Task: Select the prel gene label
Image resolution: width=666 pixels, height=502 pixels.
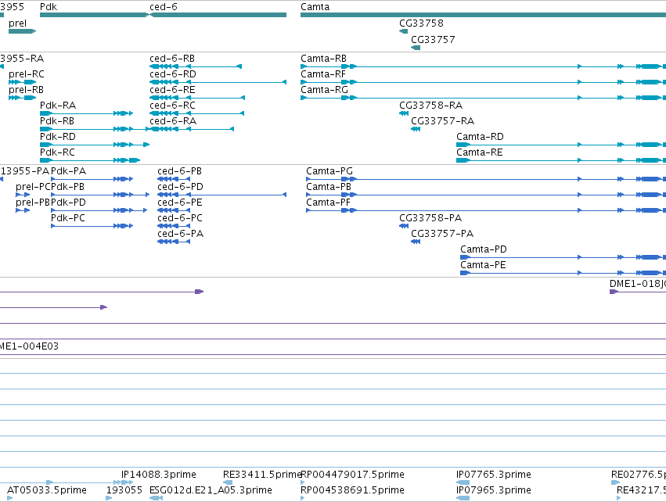Action: [x=17, y=23]
